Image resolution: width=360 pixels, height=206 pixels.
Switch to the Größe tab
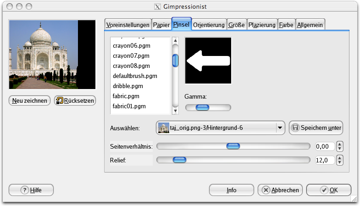(237, 25)
